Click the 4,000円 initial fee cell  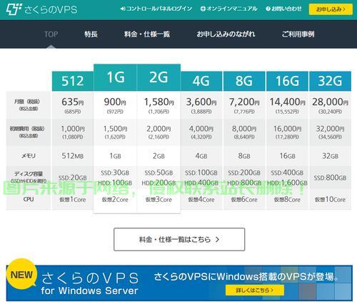[x=201, y=132]
